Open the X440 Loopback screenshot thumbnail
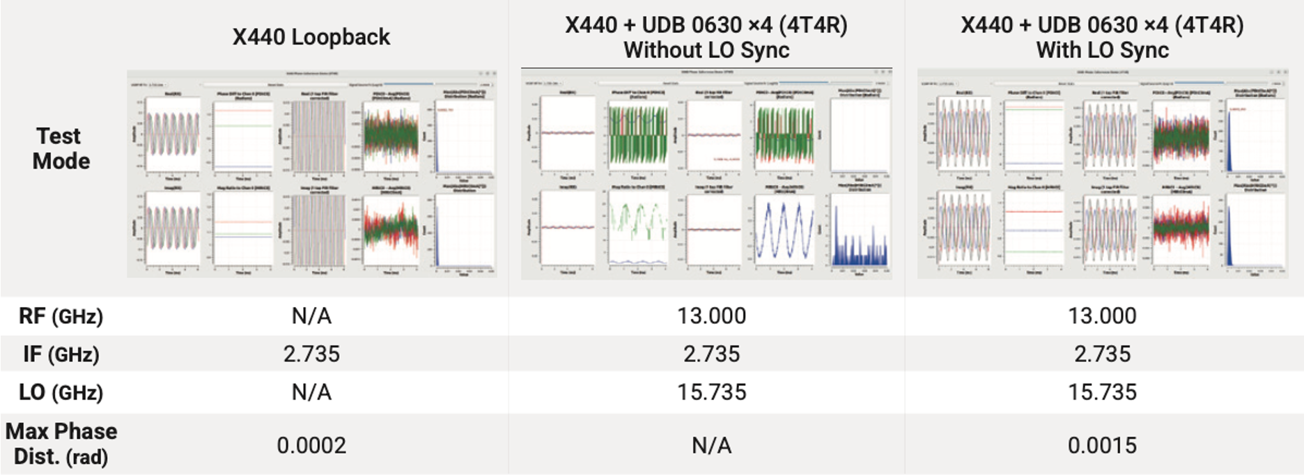This screenshot has width=1304, height=475. 312,173
